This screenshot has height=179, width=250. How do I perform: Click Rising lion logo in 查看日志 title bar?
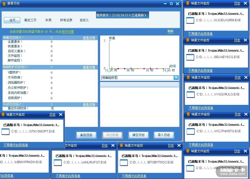(4, 4)
